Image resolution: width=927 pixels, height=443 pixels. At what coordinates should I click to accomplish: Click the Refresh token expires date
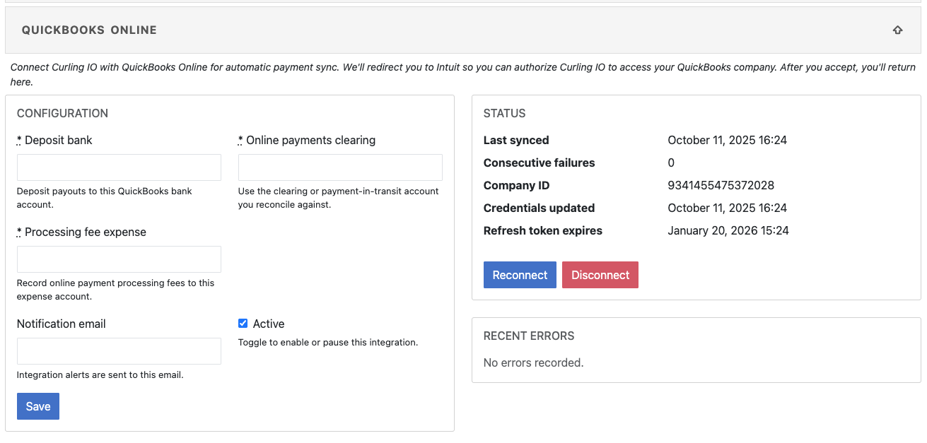pyautogui.click(x=728, y=230)
